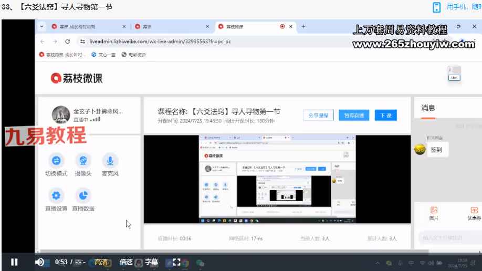Open the 倍速 playback speed menu

(126, 262)
